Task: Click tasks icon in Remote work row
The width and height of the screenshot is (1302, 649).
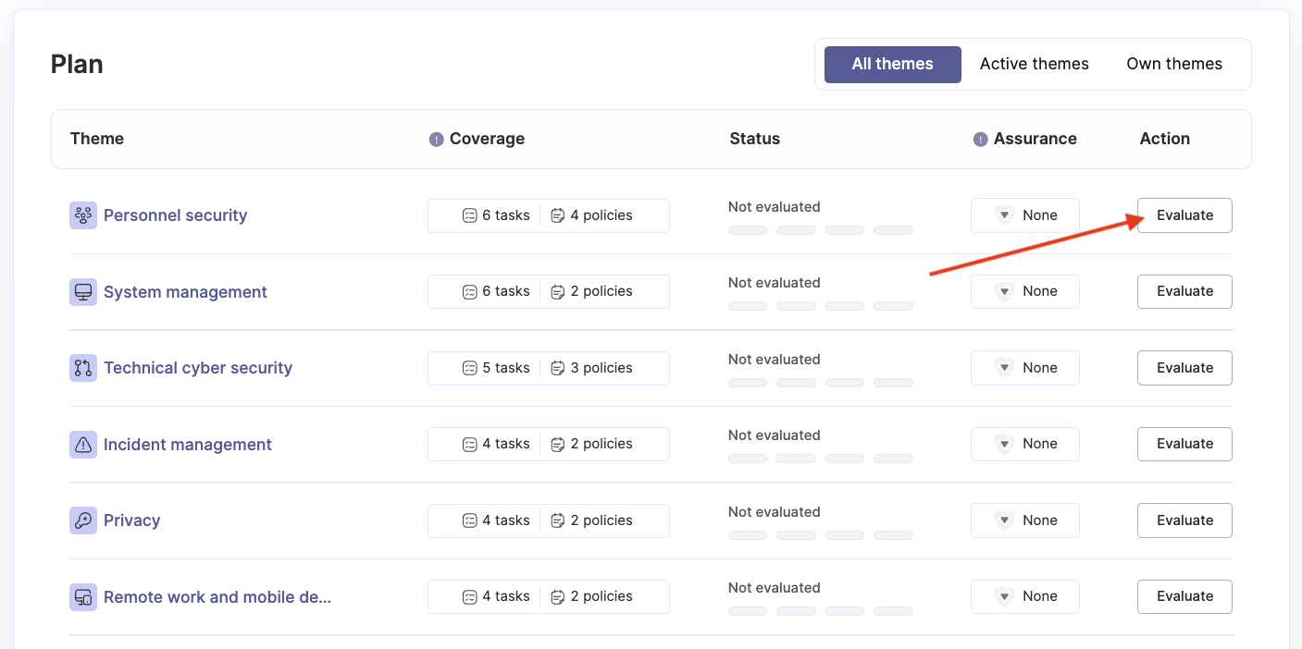Action: click(x=469, y=596)
